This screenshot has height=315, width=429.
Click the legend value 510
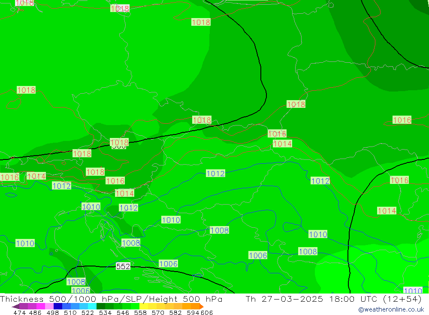click(x=70, y=312)
